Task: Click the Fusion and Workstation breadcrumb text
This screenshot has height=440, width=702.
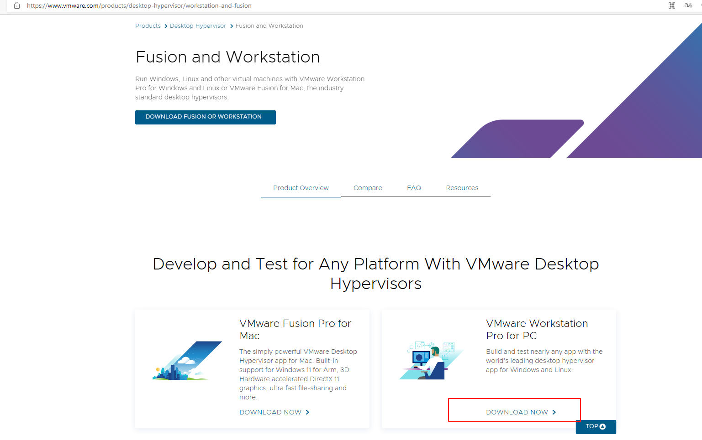Action: (x=269, y=26)
